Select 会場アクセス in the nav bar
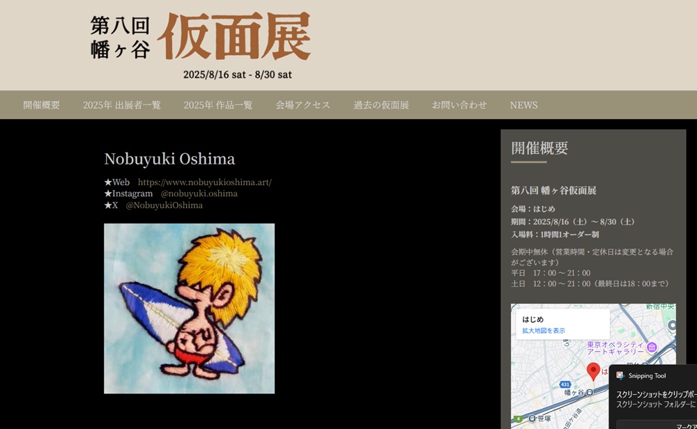The image size is (697, 429). [x=303, y=105]
